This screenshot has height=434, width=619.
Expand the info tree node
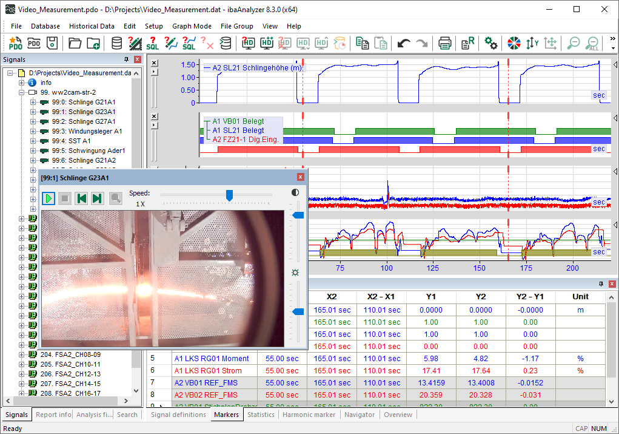[22, 83]
